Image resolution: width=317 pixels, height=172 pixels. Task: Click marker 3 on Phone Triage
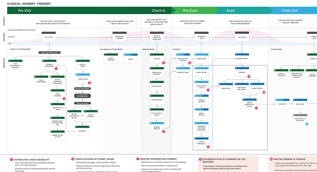pyautogui.click(x=89, y=83)
